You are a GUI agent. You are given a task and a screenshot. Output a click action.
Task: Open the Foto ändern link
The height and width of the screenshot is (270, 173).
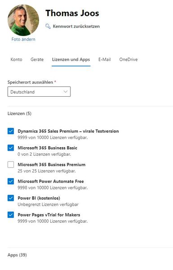pos(23,39)
